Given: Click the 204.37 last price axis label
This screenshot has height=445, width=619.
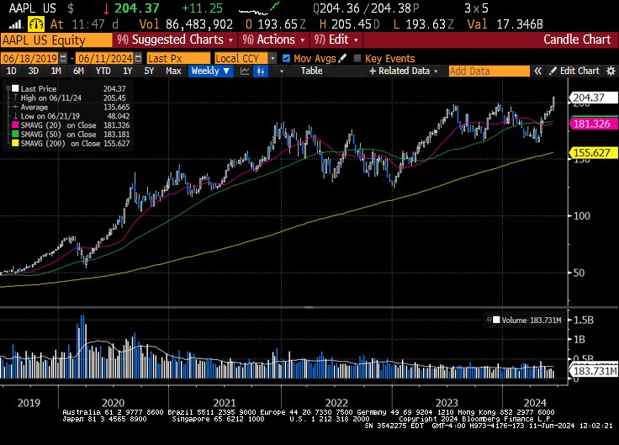Looking at the screenshot, I should coord(592,98).
